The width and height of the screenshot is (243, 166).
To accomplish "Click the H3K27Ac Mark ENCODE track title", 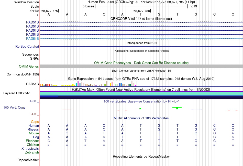I will (141, 90).
